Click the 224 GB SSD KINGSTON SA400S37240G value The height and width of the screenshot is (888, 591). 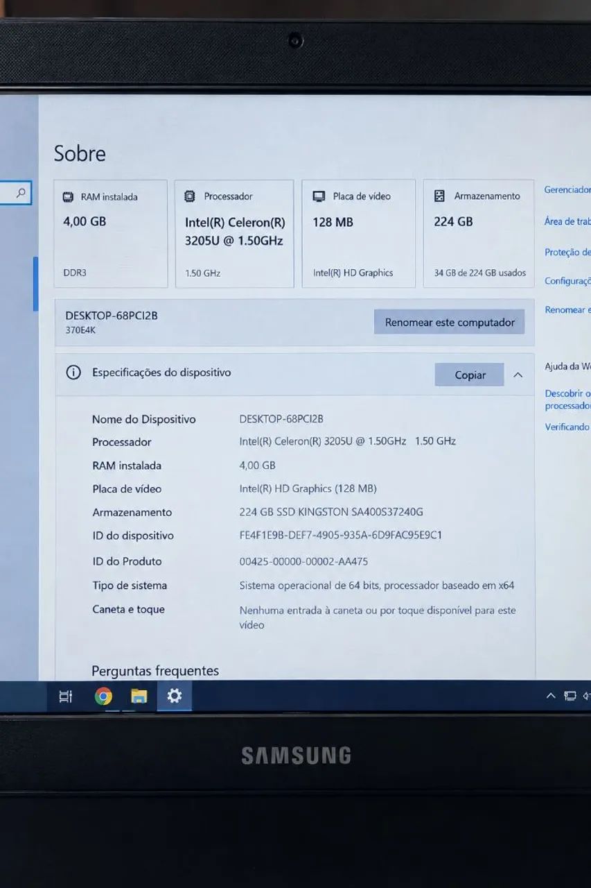coord(331,512)
